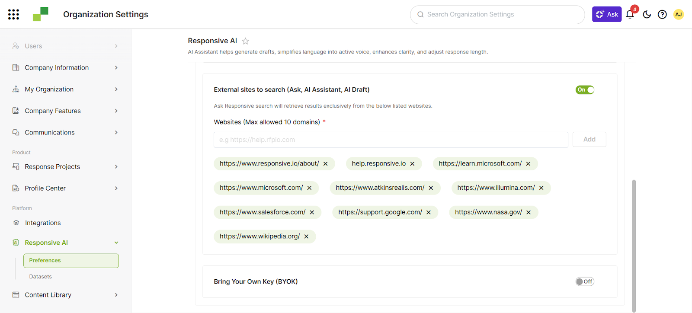Click the Company Information building icon
Screen dimensions: 692x313
click(x=16, y=67)
